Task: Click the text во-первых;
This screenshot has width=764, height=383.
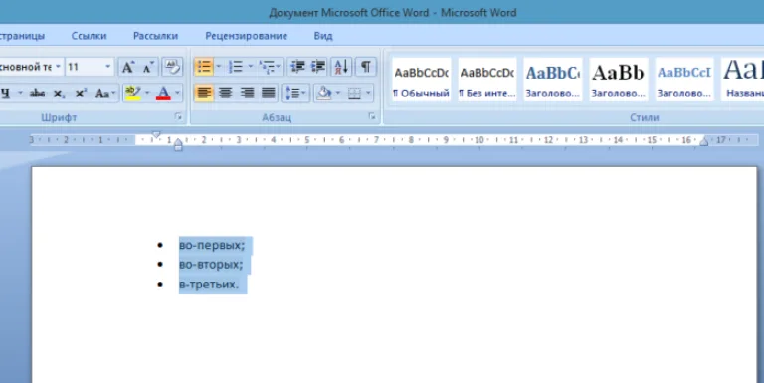Action: 212,245
